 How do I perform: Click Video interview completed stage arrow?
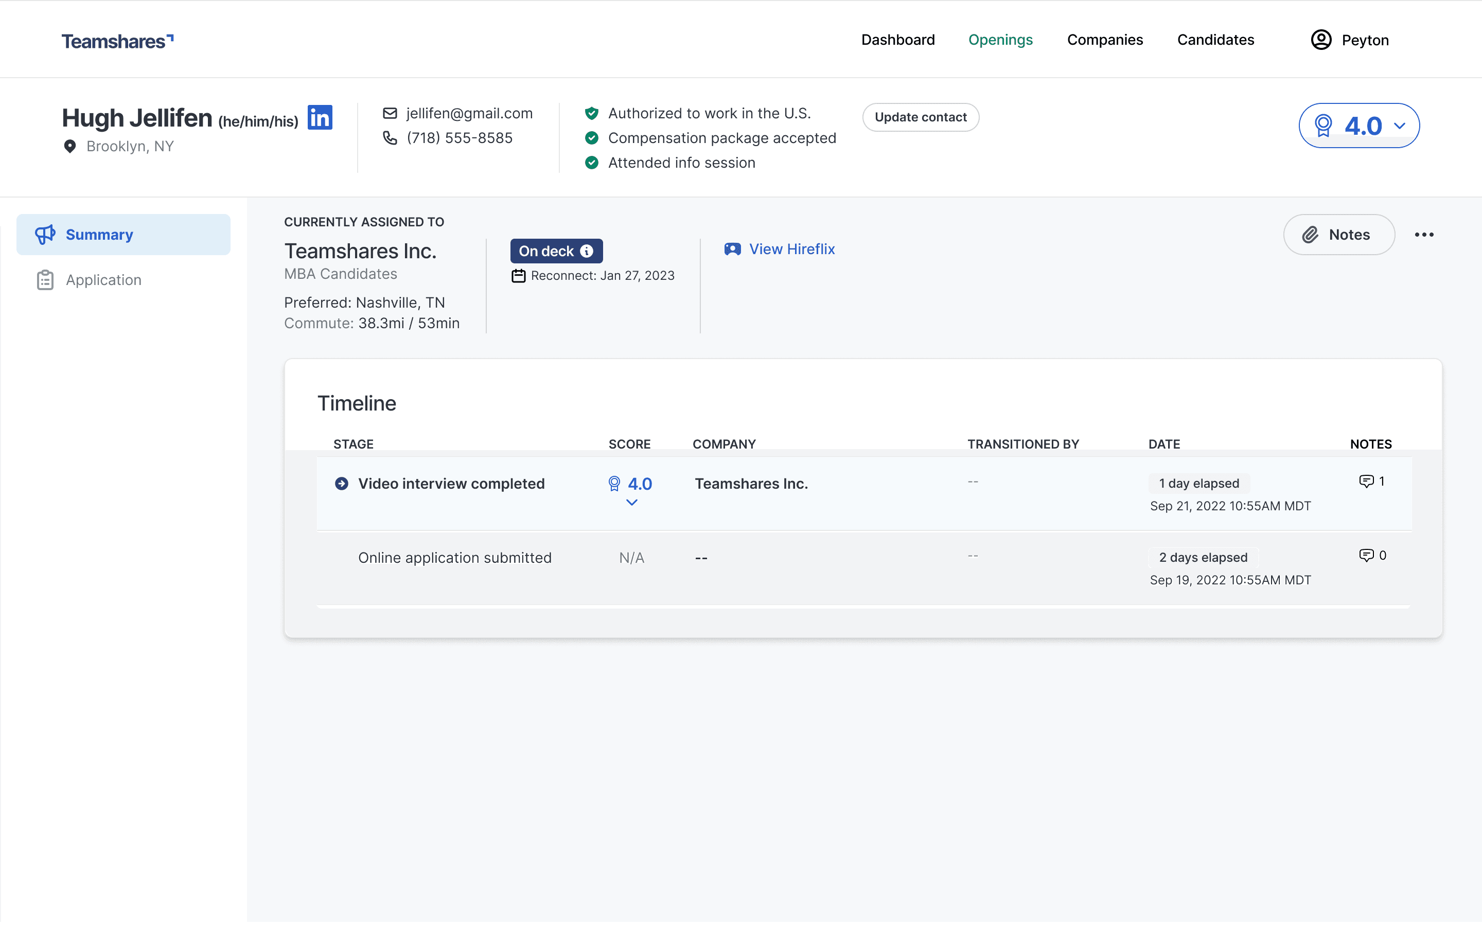coord(342,484)
